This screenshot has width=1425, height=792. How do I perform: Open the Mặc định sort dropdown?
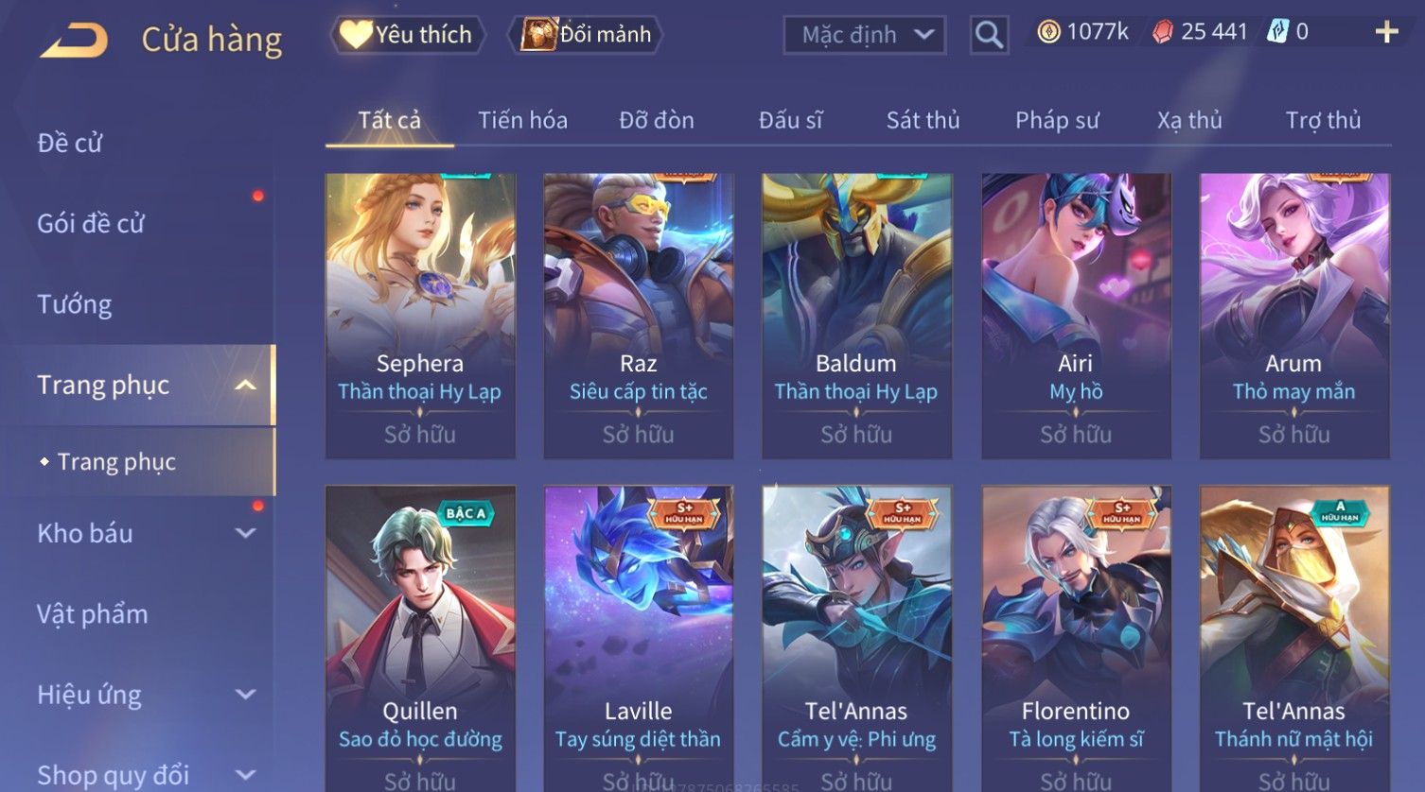(865, 35)
